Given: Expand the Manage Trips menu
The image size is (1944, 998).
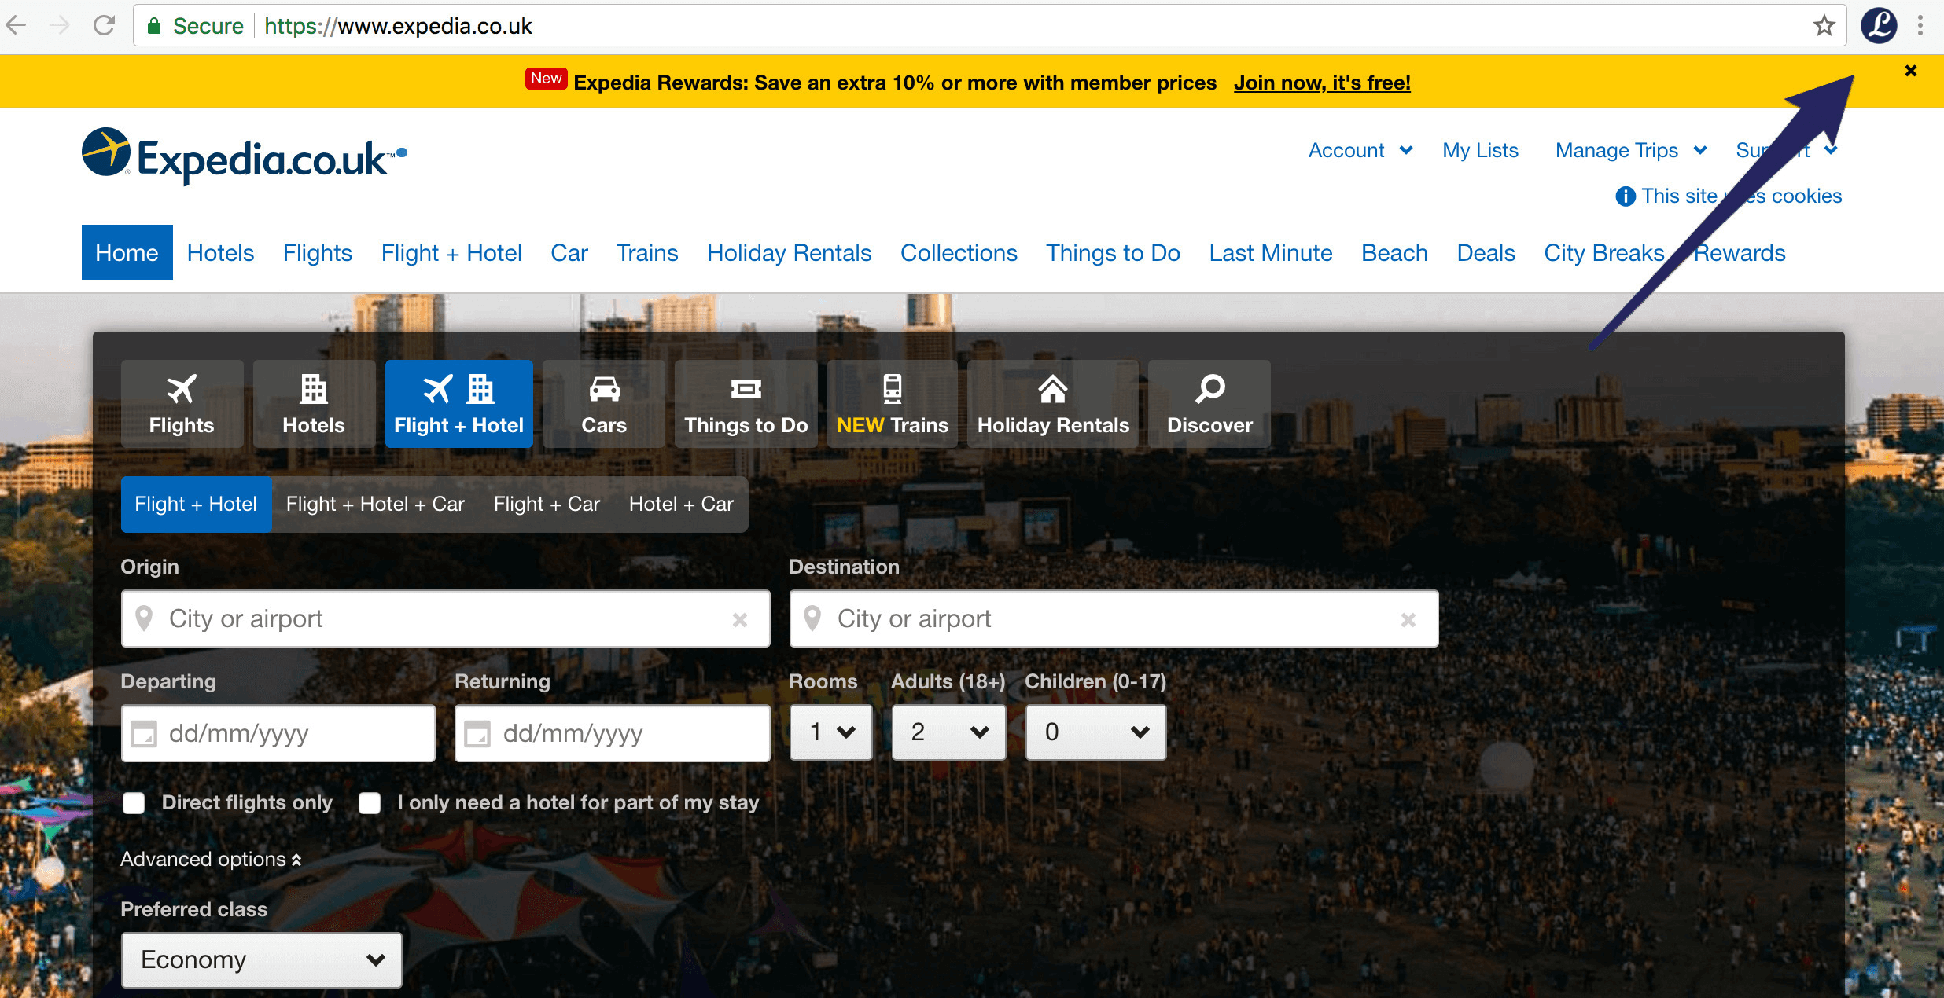Looking at the screenshot, I should click(x=1630, y=150).
